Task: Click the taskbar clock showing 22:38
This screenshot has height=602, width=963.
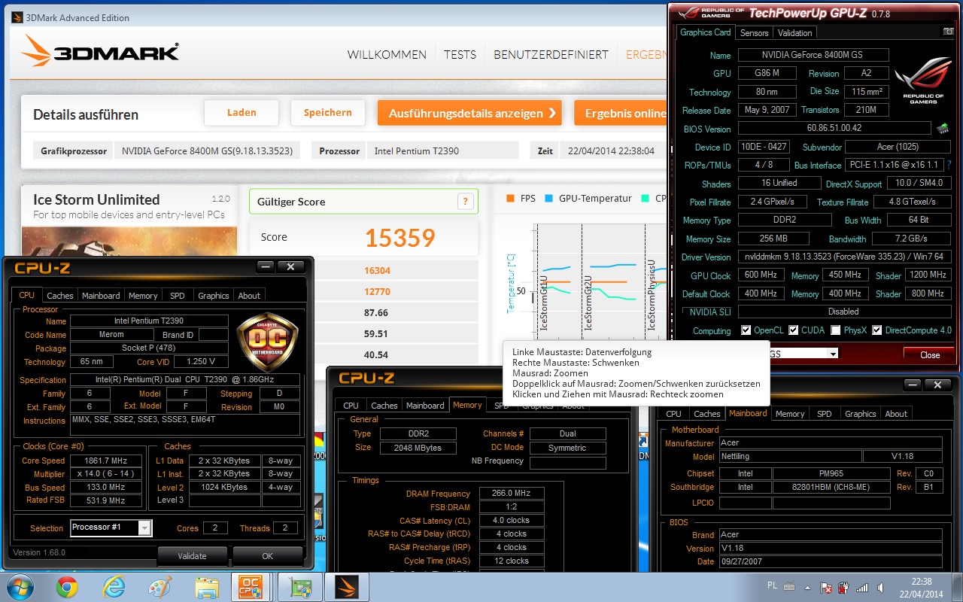Action: point(920,587)
